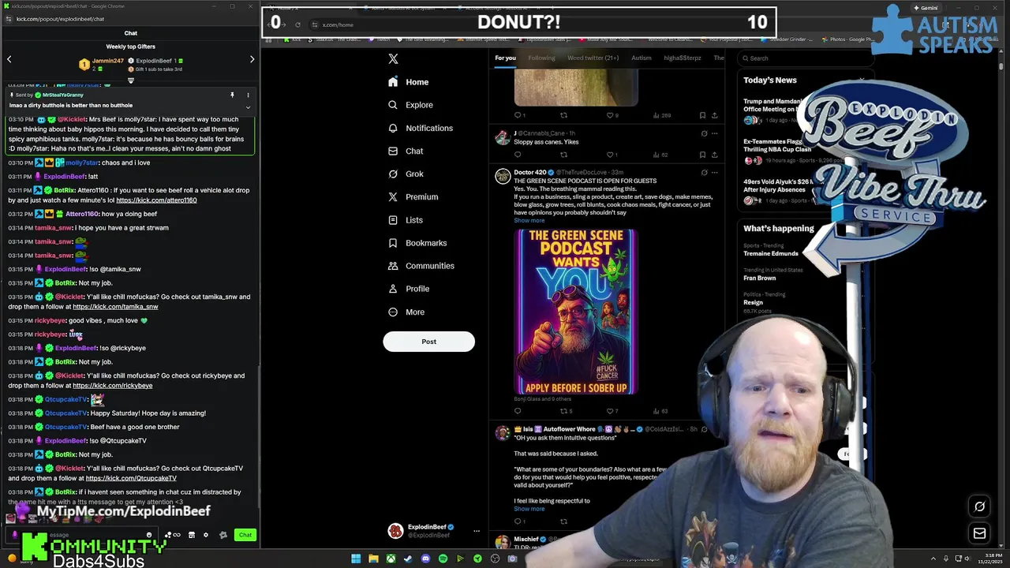Click the Post button
1010x568 pixels.
click(x=428, y=342)
